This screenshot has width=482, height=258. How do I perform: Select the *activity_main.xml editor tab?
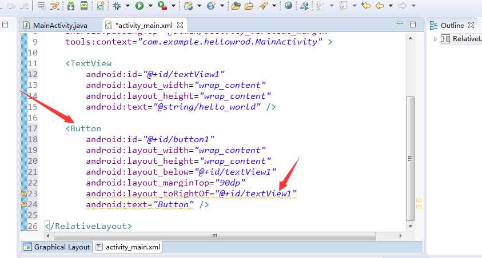(x=145, y=25)
